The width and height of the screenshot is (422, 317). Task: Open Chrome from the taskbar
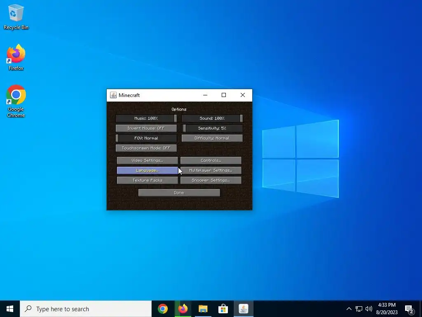(163, 309)
